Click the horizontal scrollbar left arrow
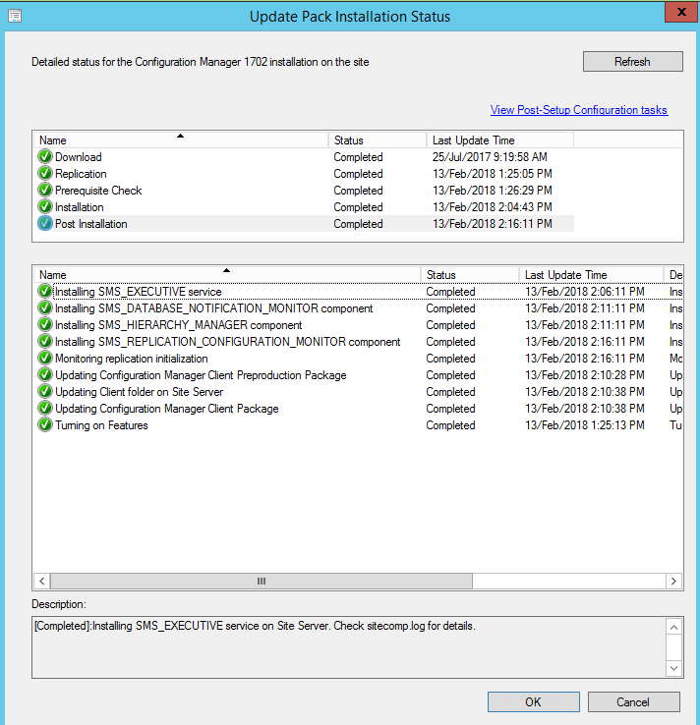Screen dimensions: 700x725 [x=42, y=581]
